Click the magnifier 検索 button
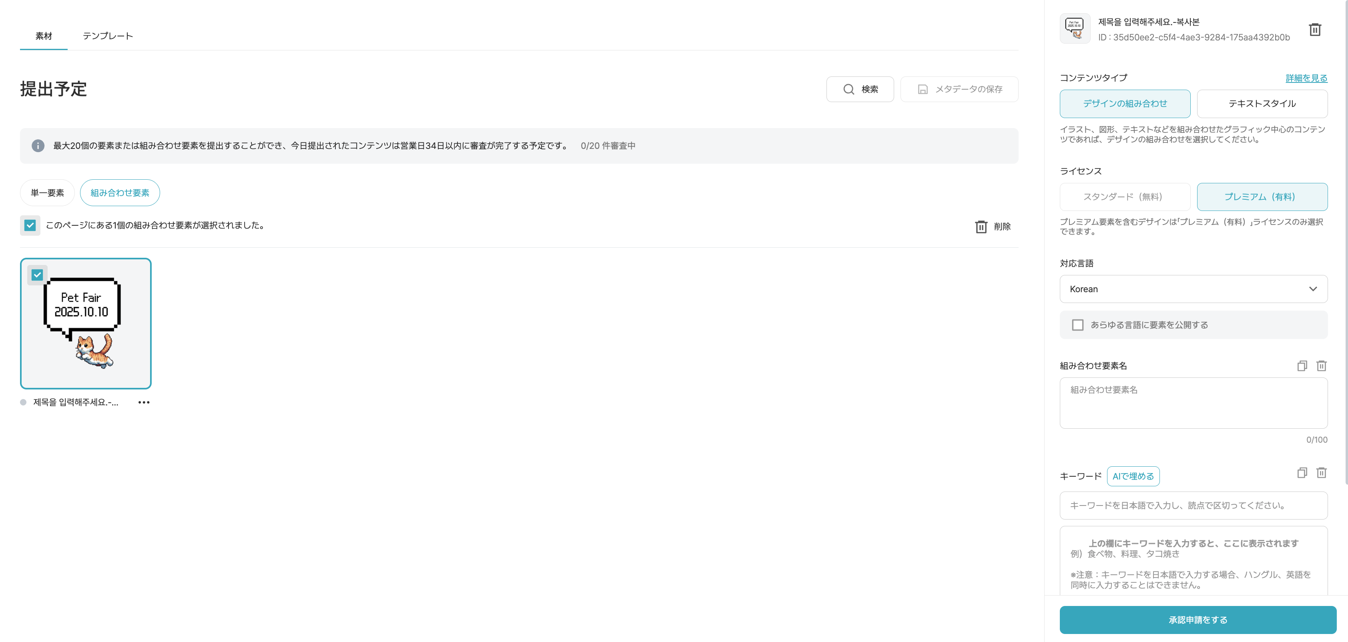The image size is (1348, 642). pos(860,90)
